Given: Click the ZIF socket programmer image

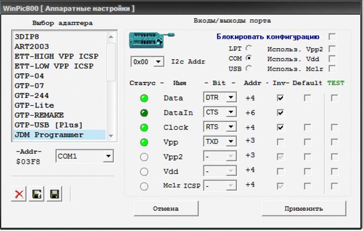Looking at the screenshot, I should point(151,40).
